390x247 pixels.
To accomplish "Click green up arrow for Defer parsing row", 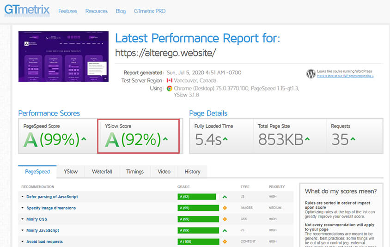I will click(225, 197).
